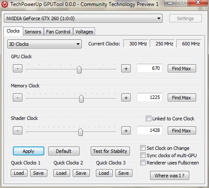Save to Quick Clocks 1 profile
Image resolution: width=209 pixels, height=188 pixels.
[38, 173]
